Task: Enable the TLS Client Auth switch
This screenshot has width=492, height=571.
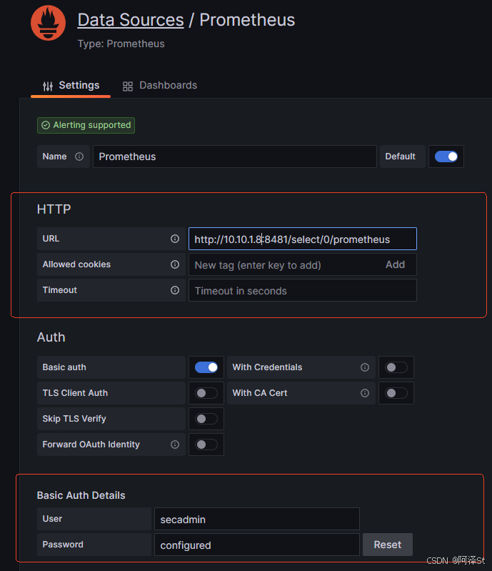Action: [206, 393]
